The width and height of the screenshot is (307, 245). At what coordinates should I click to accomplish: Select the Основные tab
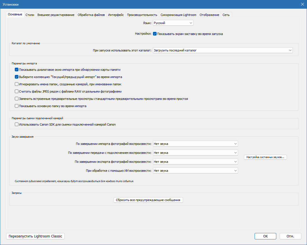[15, 15]
